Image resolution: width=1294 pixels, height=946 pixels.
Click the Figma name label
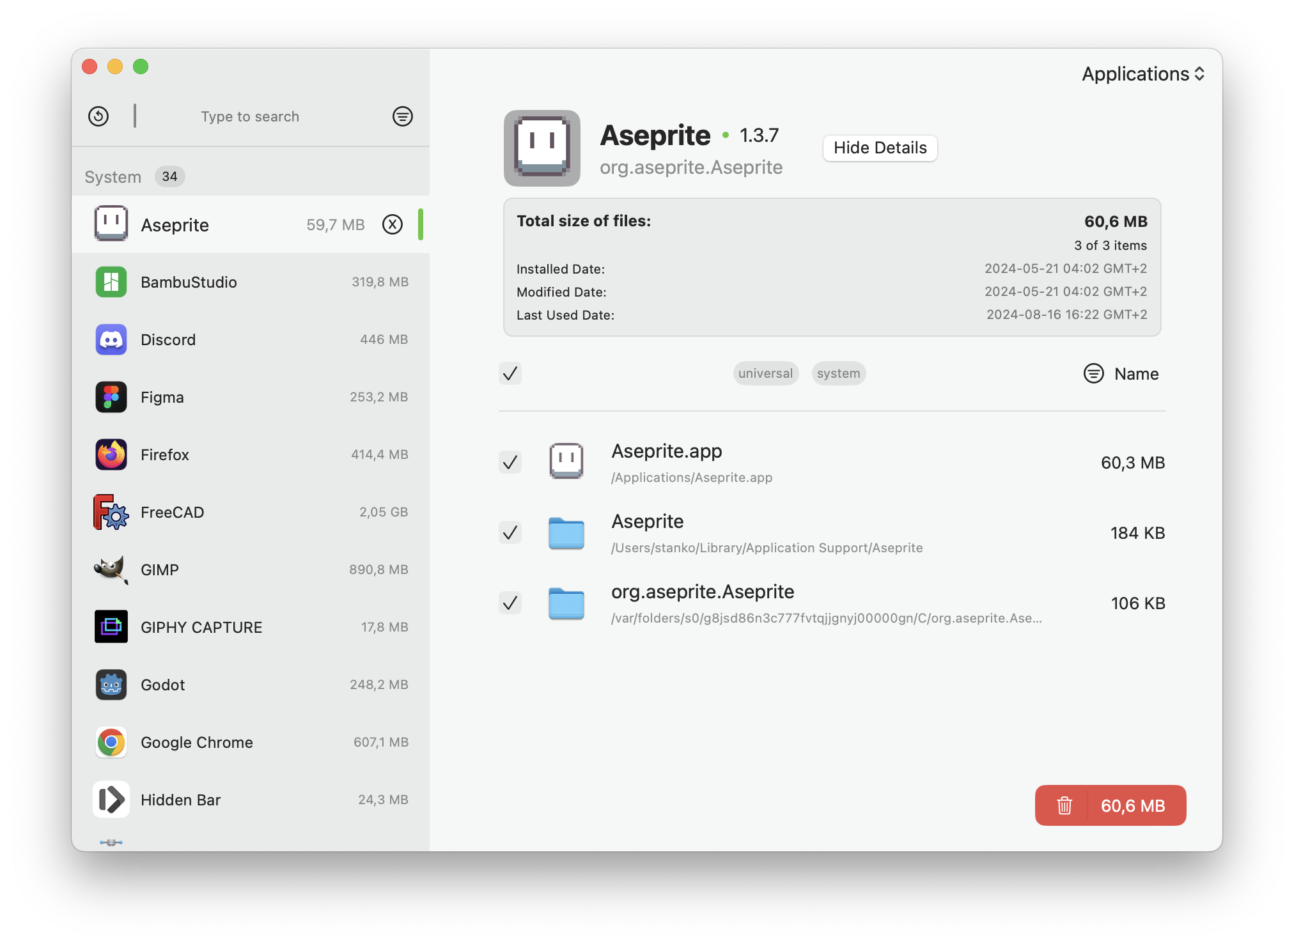[162, 397]
